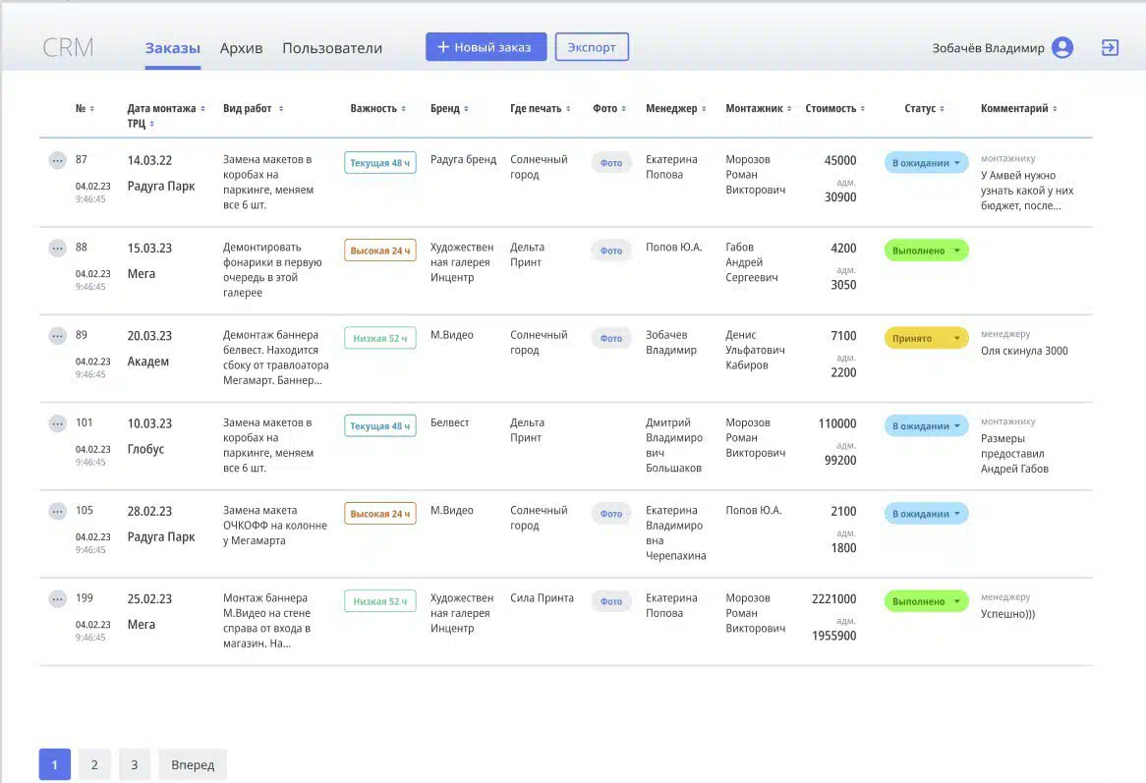Click the user avatar icon
This screenshot has width=1146, height=783.
[x=1061, y=47]
